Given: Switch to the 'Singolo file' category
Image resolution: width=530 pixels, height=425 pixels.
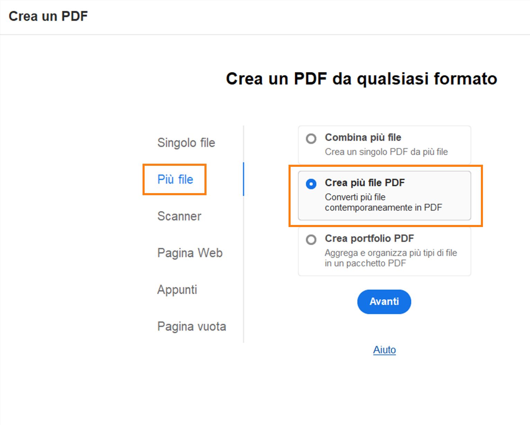Looking at the screenshot, I should tap(186, 143).
